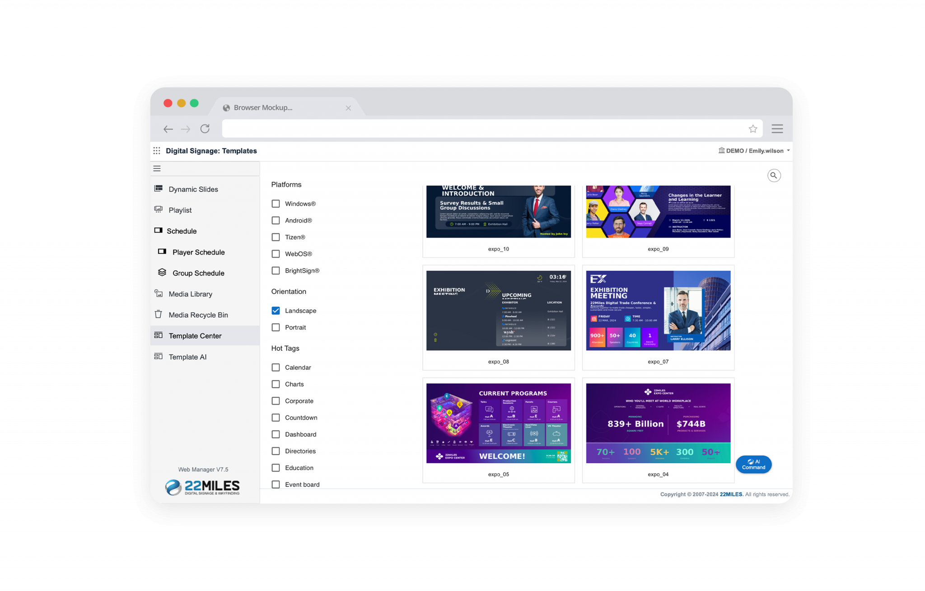The width and height of the screenshot is (925, 591).
Task: Open the expo_07 template thumbnail
Action: pyautogui.click(x=658, y=310)
